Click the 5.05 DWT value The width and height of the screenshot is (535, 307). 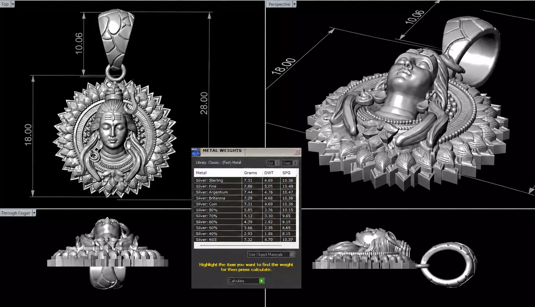point(269,186)
